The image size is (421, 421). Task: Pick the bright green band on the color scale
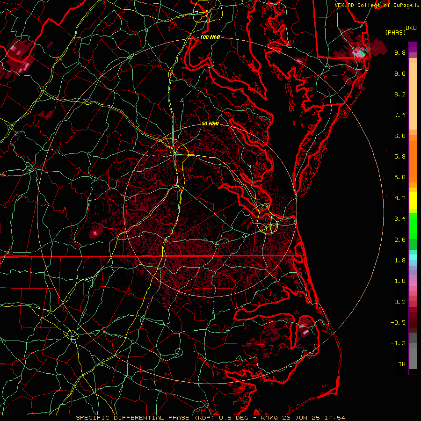413,225
